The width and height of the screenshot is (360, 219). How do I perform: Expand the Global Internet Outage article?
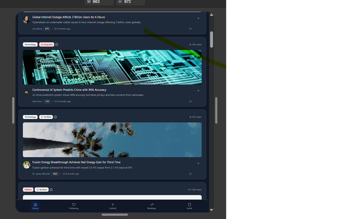pos(198,18)
